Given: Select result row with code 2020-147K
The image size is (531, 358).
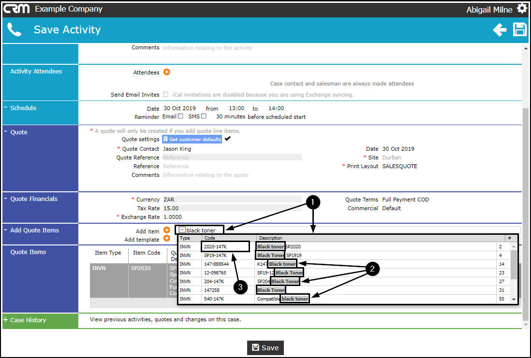Looking at the screenshot, I should click(x=343, y=247).
